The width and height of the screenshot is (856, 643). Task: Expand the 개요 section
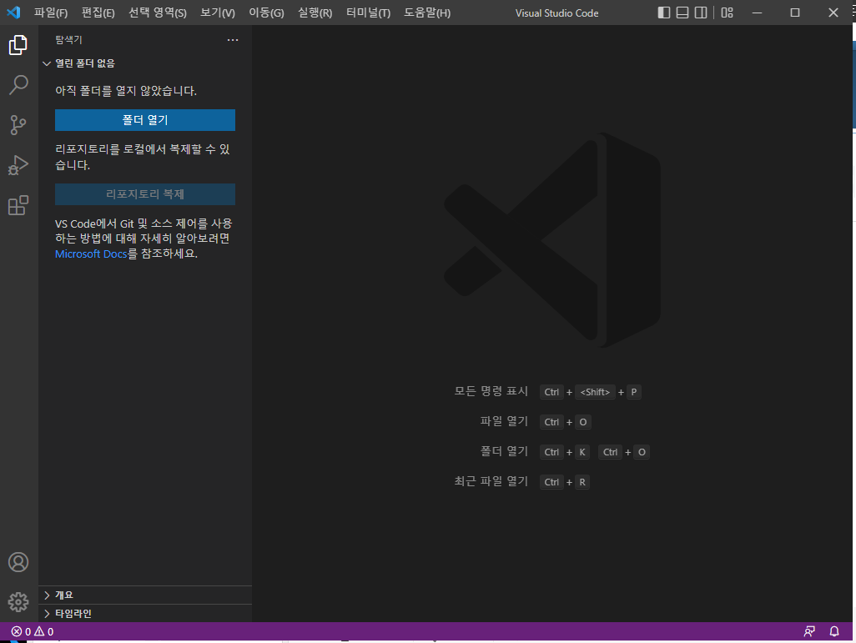point(145,595)
